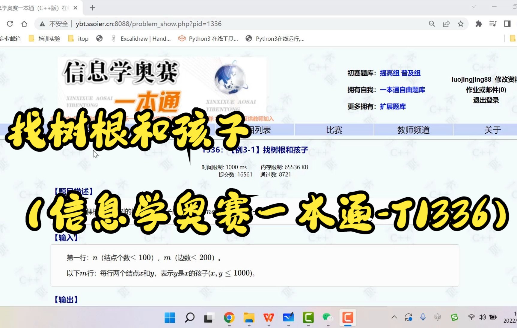Viewport: 517px width, 328px height.
Task: Click the 退出登录 logout link
Action: [x=486, y=100]
